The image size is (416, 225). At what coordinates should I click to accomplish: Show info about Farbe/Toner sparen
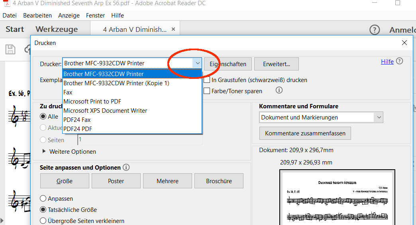[x=279, y=90]
